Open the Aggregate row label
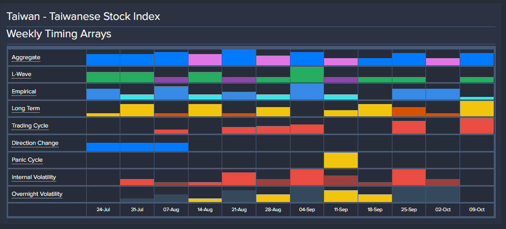The image size is (506, 229). [26, 58]
